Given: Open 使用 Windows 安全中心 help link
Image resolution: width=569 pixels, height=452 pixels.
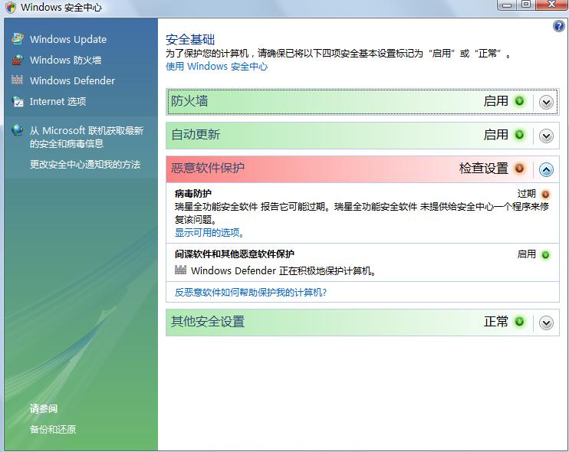Looking at the screenshot, I should click(217, 67).
